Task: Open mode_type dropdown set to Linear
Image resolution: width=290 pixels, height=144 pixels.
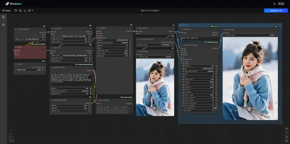Action: pos(200,87)
